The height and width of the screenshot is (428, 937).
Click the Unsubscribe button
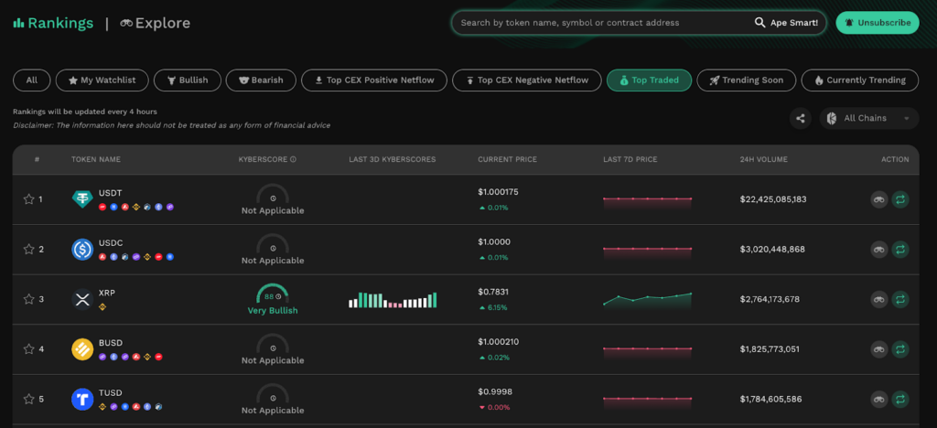click(878, 23)
